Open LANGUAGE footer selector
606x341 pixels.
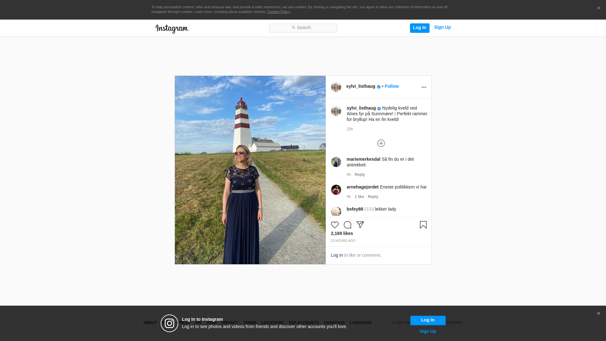tap(360, 323)
